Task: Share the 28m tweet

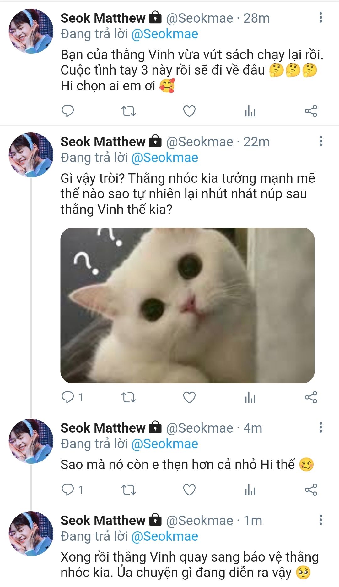Action: [311, 111]
